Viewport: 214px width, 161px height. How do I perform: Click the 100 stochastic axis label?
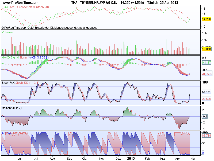point(205,82)
